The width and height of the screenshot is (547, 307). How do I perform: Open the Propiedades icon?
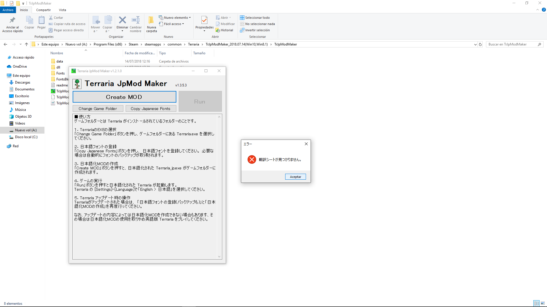coord(204,20)
